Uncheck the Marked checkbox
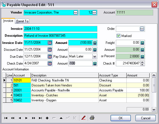 [118, 36]
